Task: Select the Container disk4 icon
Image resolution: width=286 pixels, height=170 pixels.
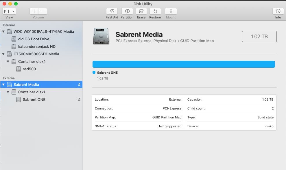Action: 14,61
